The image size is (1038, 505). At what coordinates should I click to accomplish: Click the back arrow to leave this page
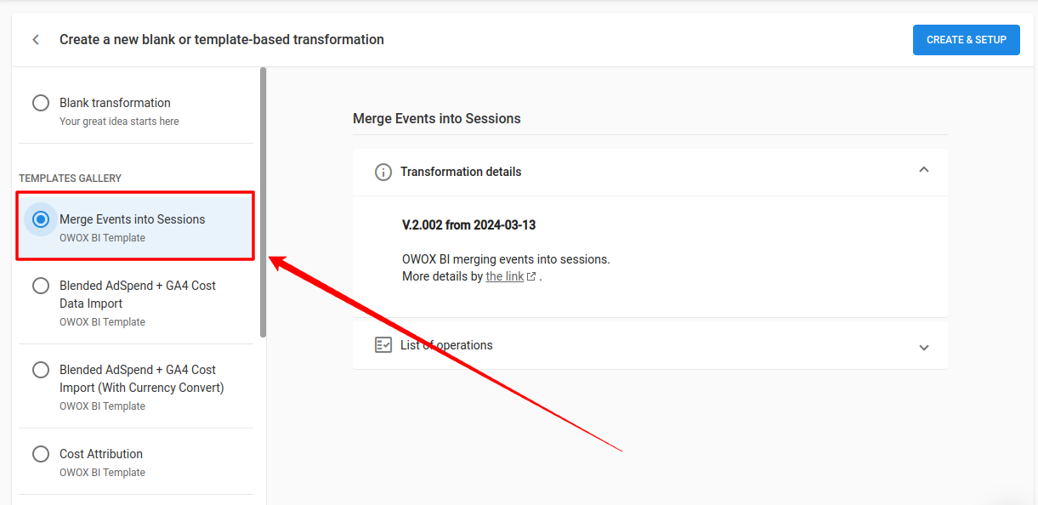(35, 39)
